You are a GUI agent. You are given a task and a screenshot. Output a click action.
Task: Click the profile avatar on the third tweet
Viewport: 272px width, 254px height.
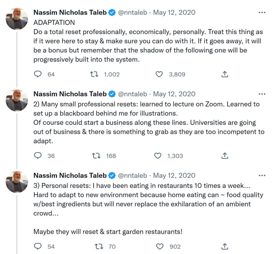click(17, 182)
